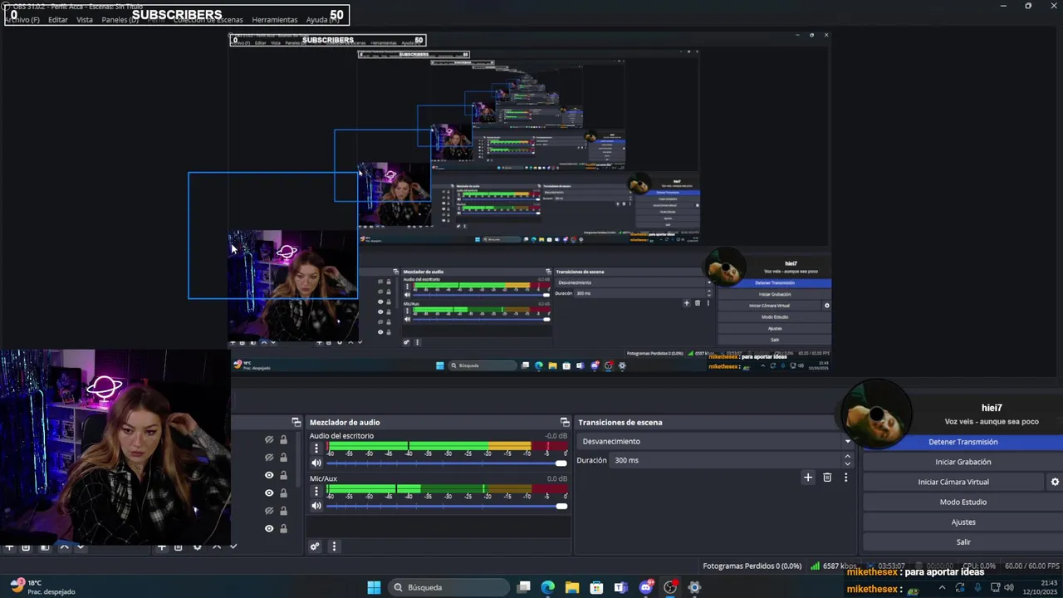Hide the third source via eye icon
Viewport: 1063px width, 598px height.
pyautogui.click(x=269, y=475)
